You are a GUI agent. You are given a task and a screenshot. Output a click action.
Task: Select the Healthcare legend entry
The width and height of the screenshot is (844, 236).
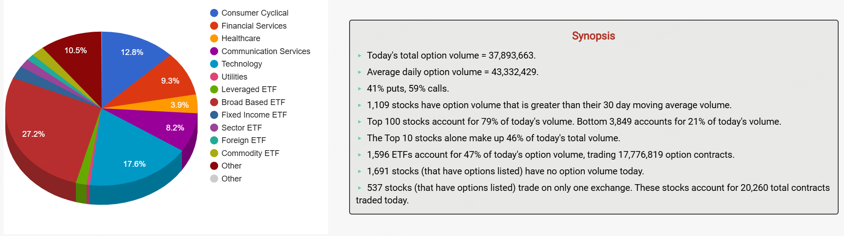click(x=241, y=38)
